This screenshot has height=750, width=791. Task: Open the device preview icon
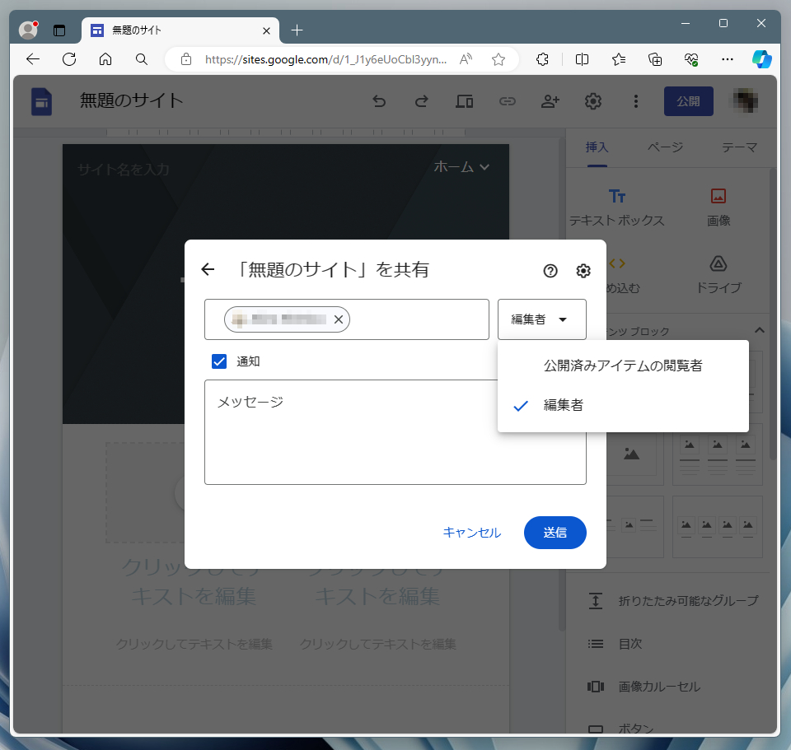coord(464,101)
